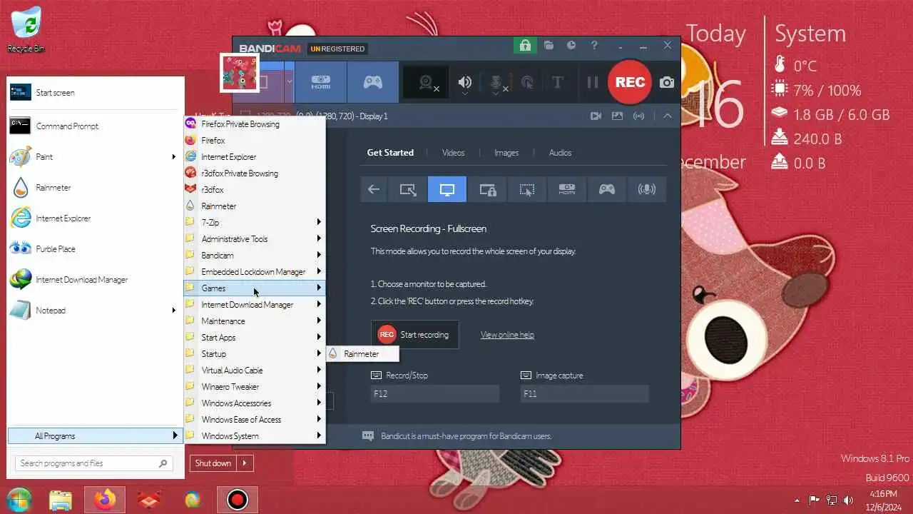This screenshot has height=514, width=913.
Task: Expand the Virtual Audio Cable folder
Action: 255,371
